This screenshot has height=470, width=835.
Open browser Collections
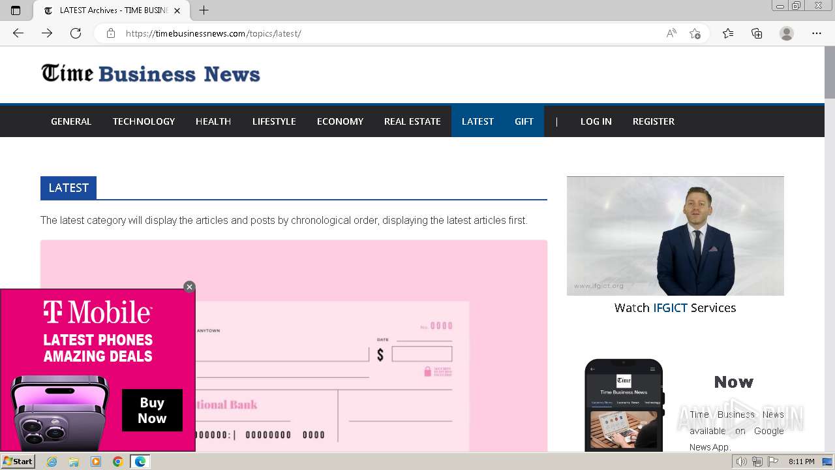coord(757,33)
